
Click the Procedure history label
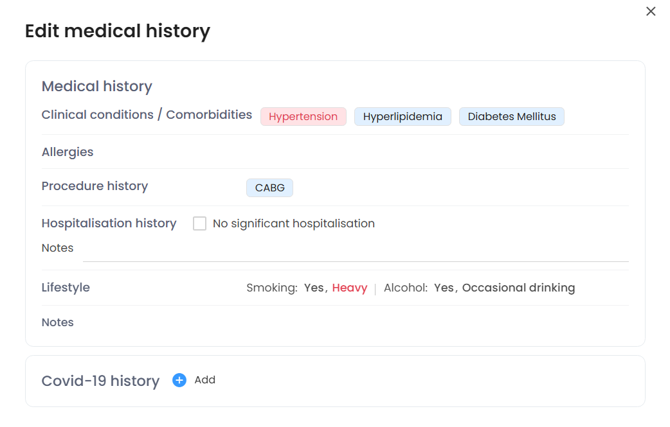pos(95,186)
